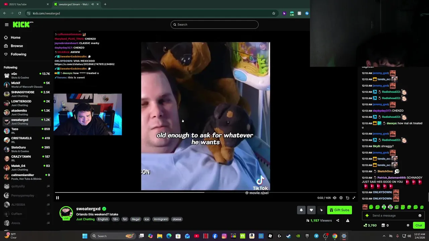This screenshot has width=429, height=241.
Task: Open Mizkif channel in Following list
Action: coord(26,85)
